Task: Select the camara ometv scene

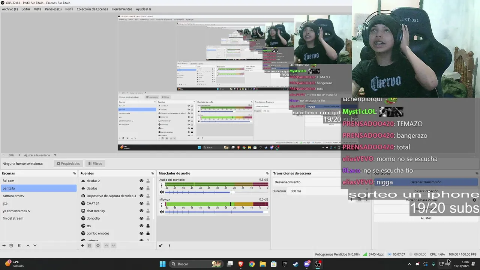Action: coord(38,196)
